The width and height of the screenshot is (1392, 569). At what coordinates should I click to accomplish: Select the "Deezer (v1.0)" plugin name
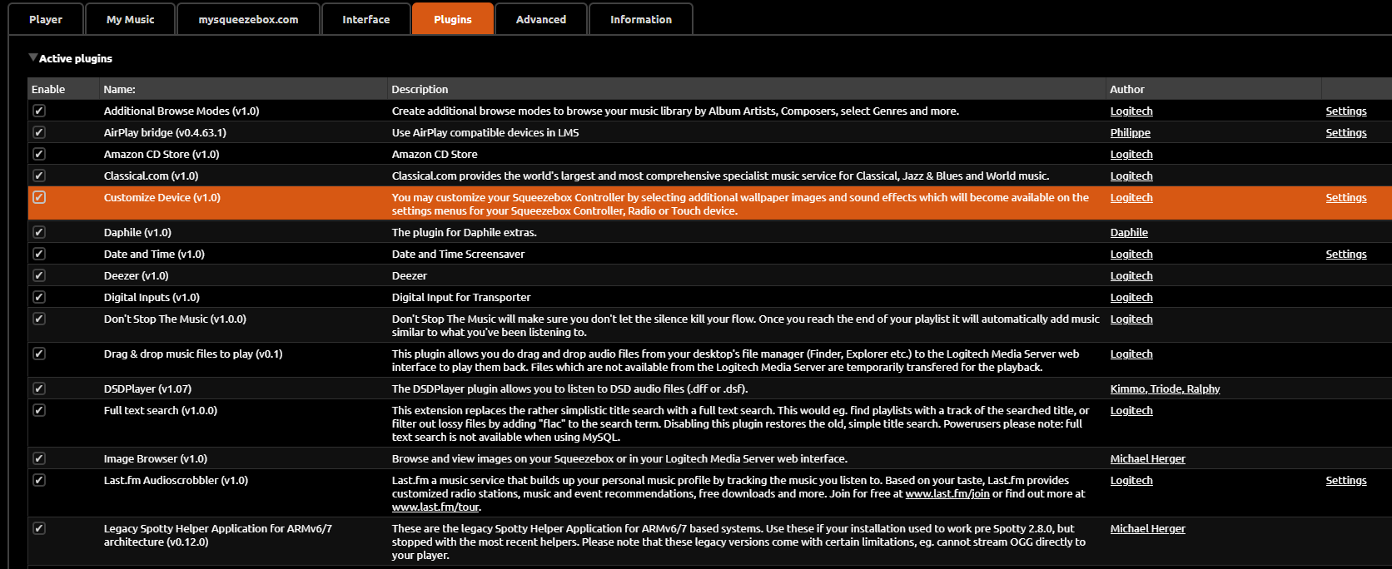(x=137, y=275)
